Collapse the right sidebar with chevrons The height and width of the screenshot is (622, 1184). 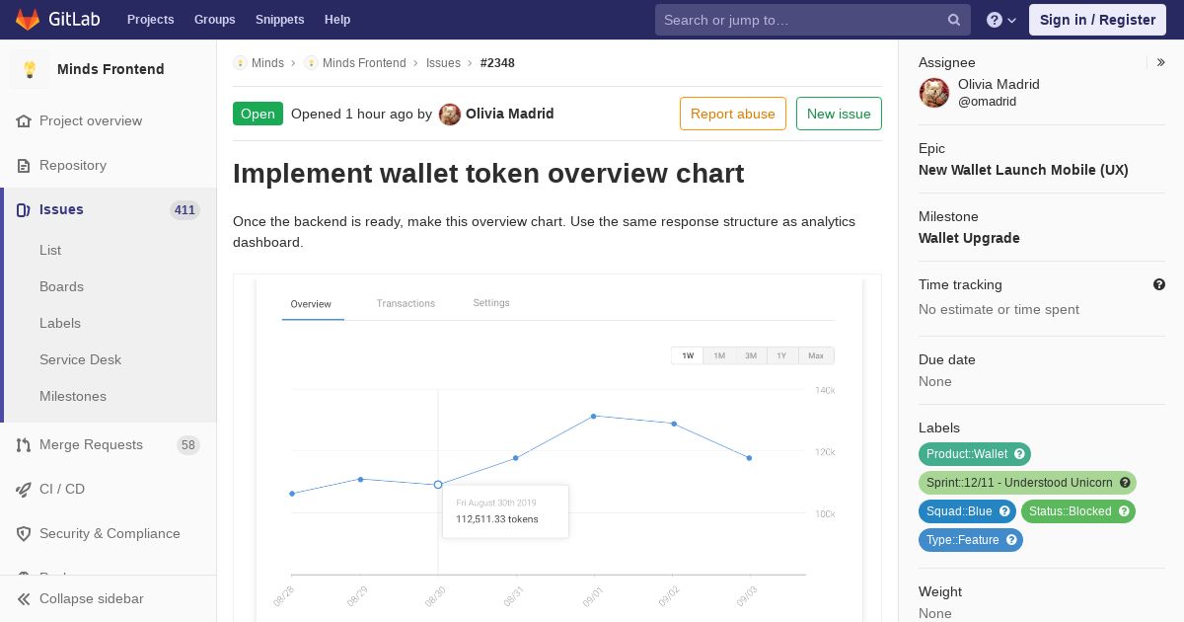click(x=1160, y=62)
